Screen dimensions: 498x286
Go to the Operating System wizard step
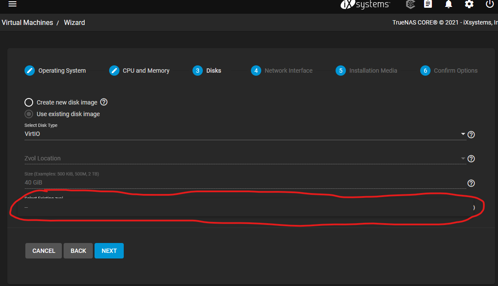point(55,71)
